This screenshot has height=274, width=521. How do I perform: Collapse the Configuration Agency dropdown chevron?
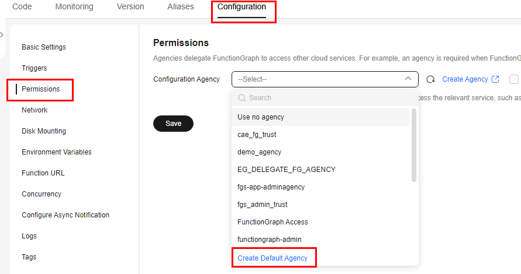[408, 79]
